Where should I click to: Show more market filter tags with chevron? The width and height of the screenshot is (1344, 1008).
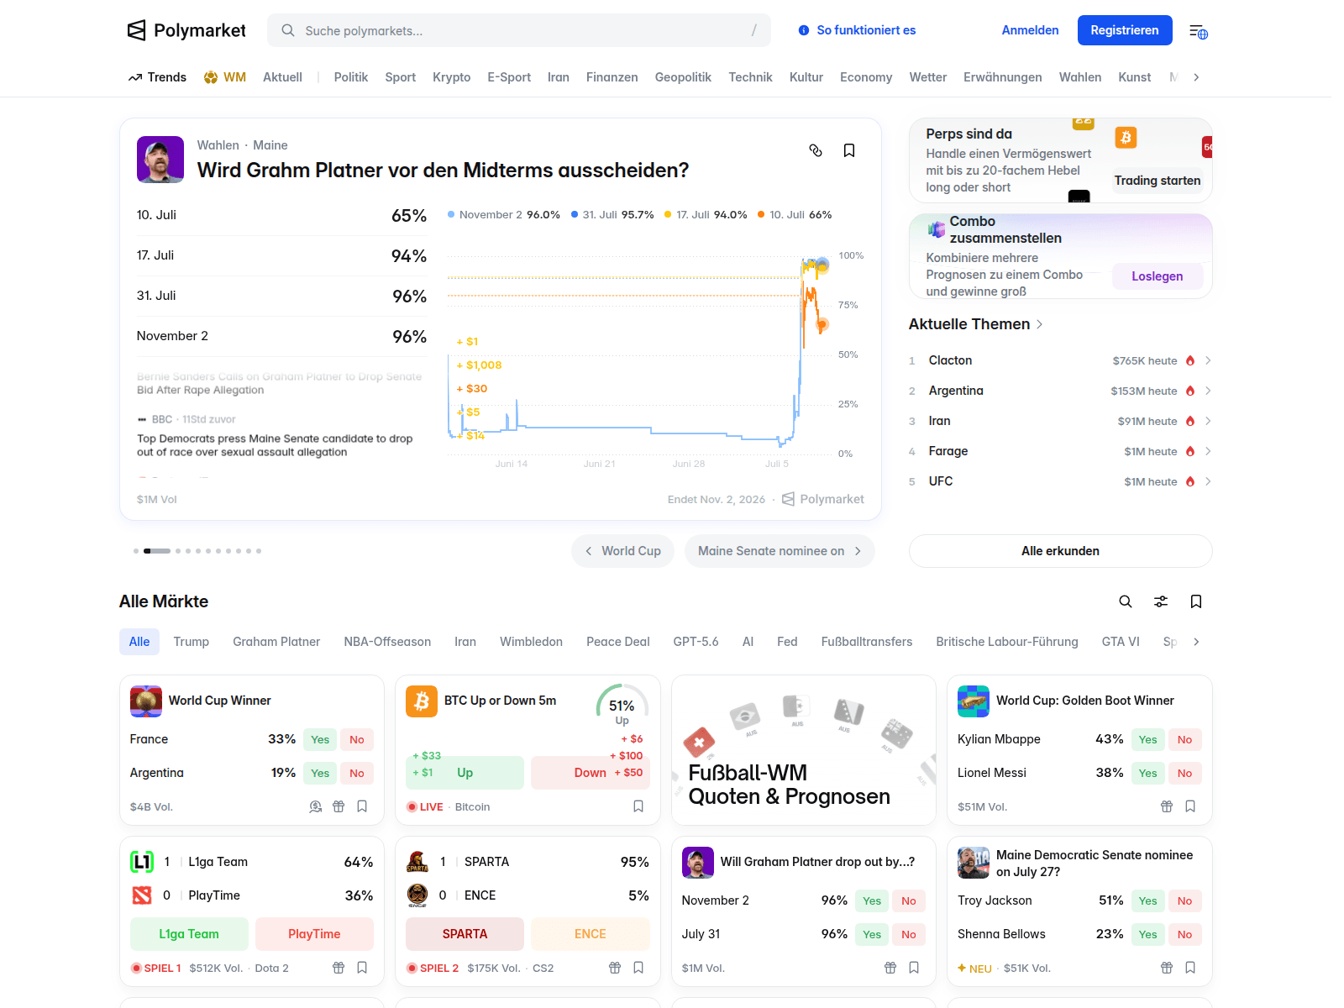1196,642
